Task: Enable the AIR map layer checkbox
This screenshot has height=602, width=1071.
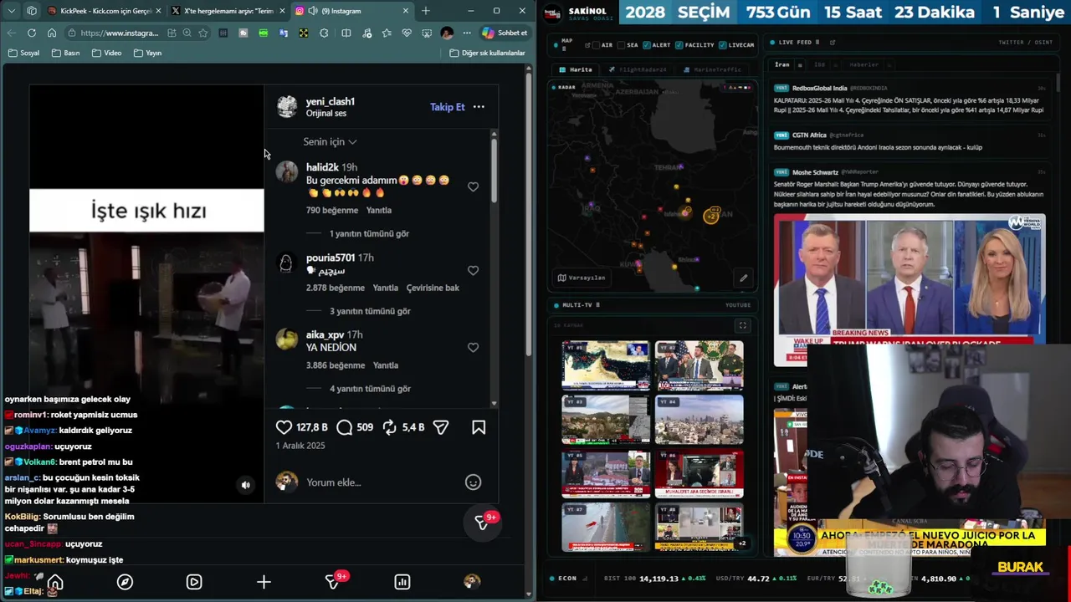Action: [597, 44]
